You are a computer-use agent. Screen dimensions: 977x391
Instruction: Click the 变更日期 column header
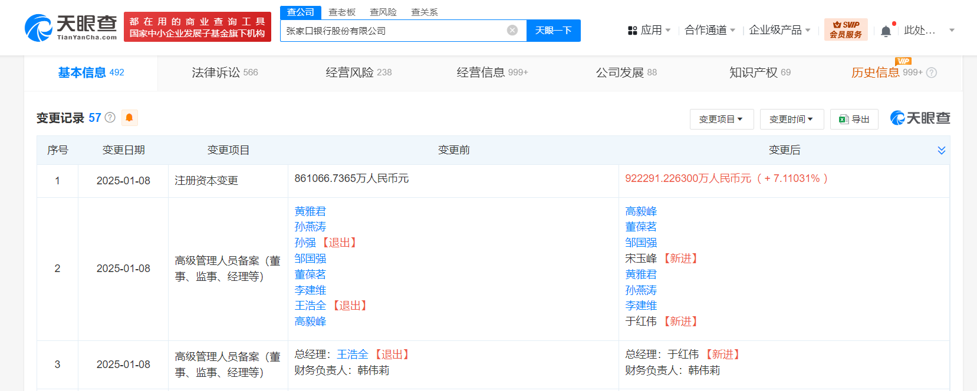[x=124, y=150]
